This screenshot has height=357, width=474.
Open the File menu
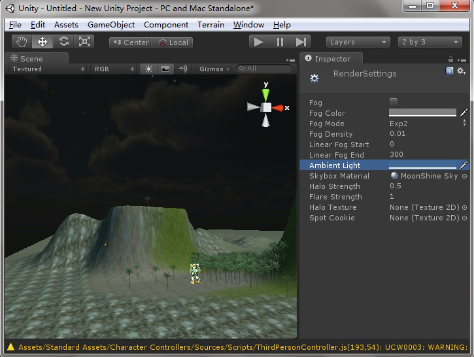click(x=15, y=25)
